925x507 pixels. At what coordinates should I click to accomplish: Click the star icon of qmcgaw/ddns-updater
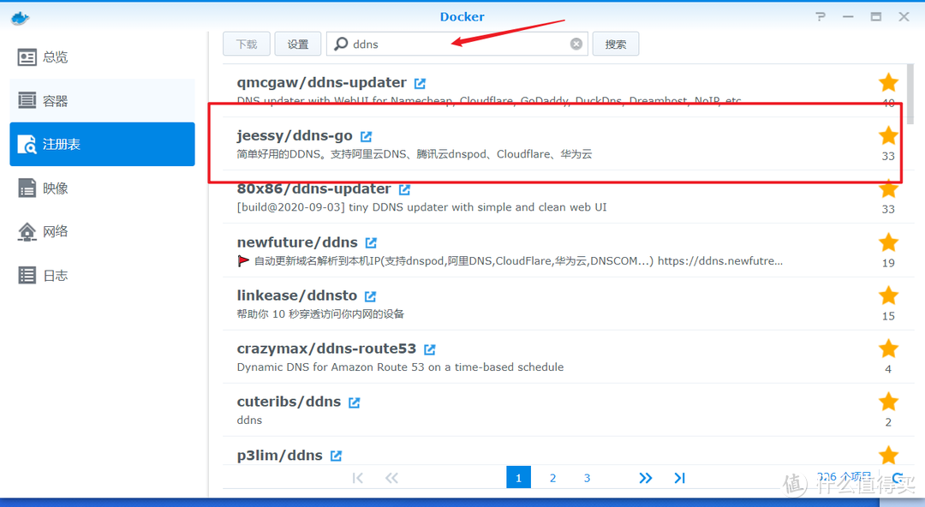(888, 82)
